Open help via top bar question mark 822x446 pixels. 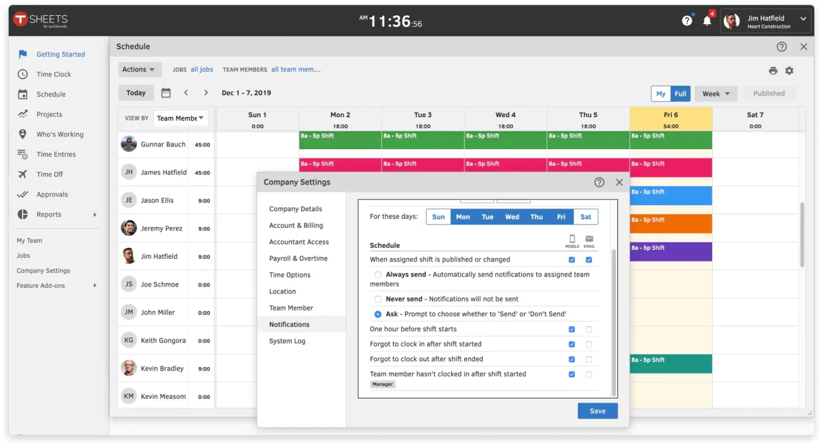(x=687, y=21)
